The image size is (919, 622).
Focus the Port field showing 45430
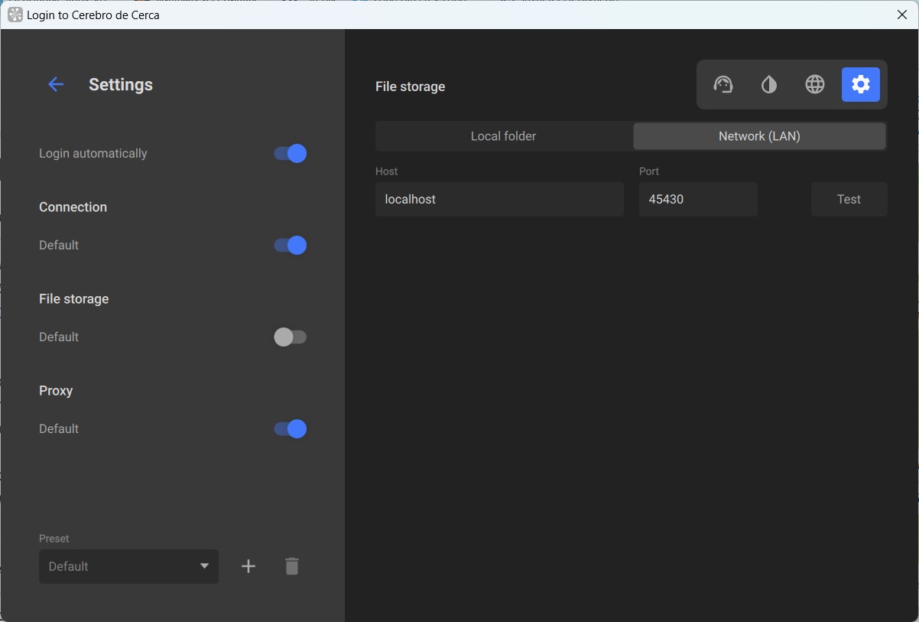698,199
